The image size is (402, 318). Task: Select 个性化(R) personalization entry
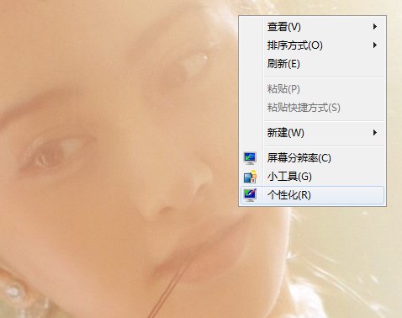pyautogui.click(x=312, y=195)
